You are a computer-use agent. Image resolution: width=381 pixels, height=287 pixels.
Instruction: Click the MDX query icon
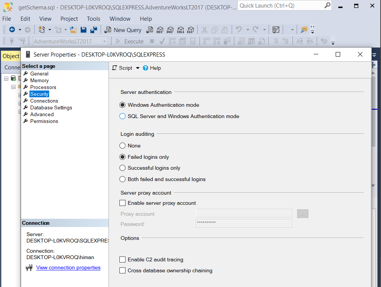[160, 30]
